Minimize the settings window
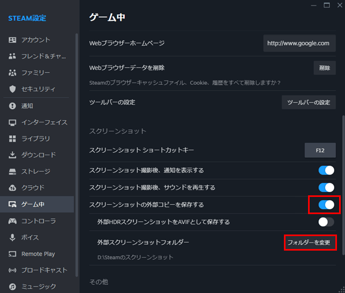345x293 pixels. 314,5
